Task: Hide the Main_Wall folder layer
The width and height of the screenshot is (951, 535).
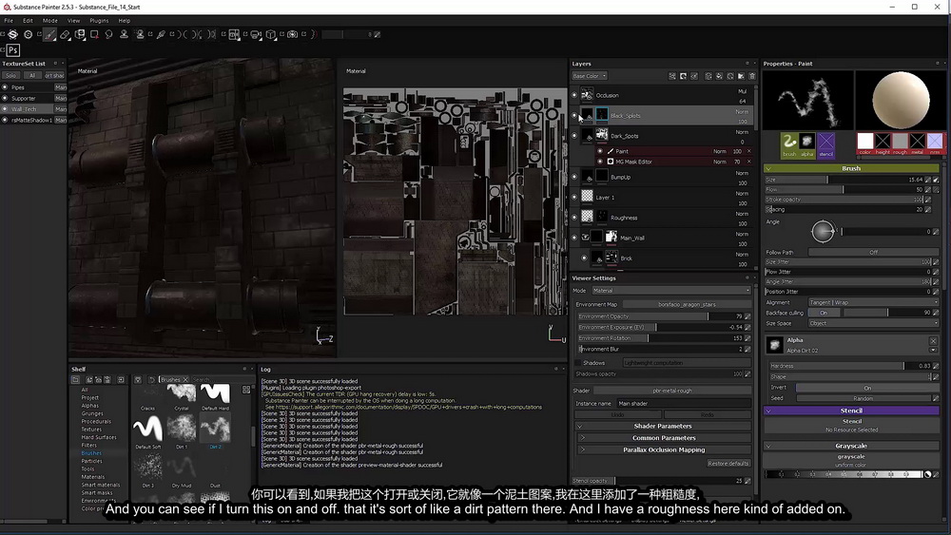Action: click(x=574, y=238)
